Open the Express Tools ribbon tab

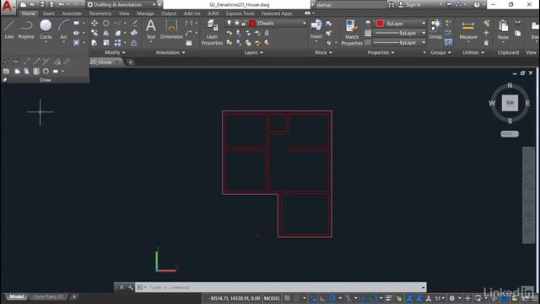coord(240,14)
